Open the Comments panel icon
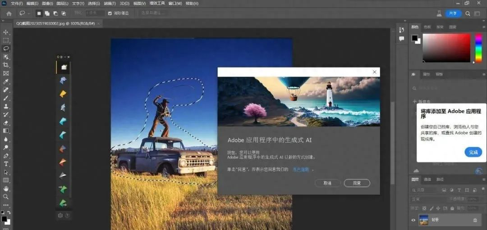 [x=402, y=39]
